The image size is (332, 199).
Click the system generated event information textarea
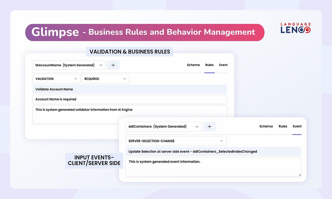coord(213,167)
